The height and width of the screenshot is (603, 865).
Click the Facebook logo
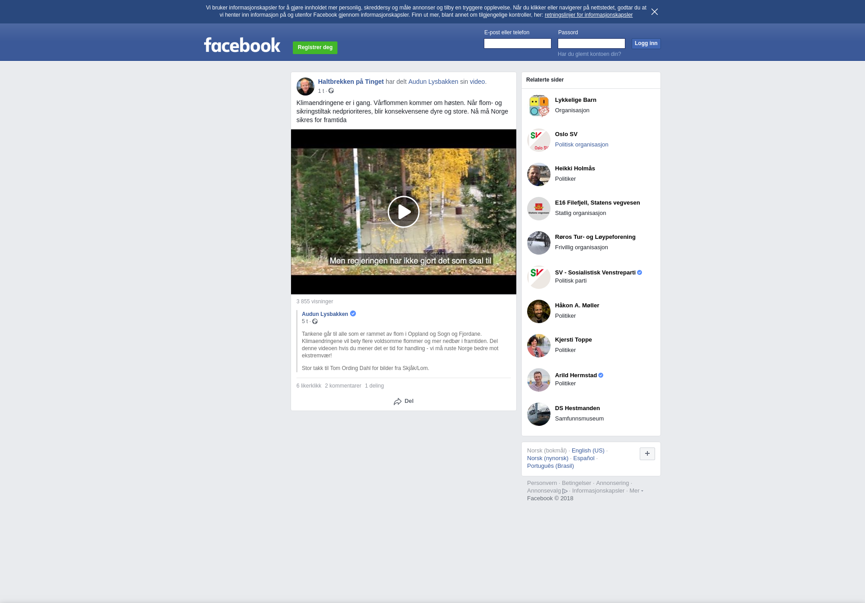point(242,45)
